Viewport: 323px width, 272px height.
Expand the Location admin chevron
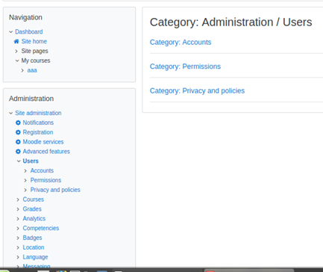pyautogui.click(x=18, y=247)
